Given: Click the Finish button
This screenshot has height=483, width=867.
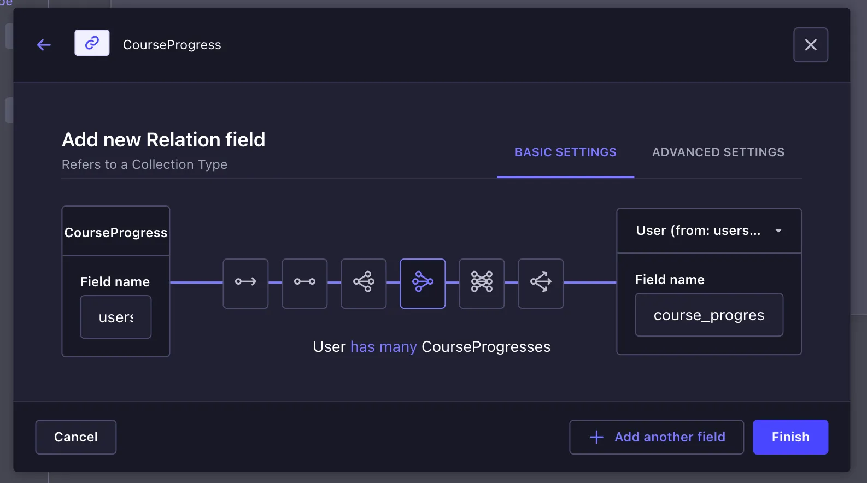Looking at the screenshot, I should 790,437.
